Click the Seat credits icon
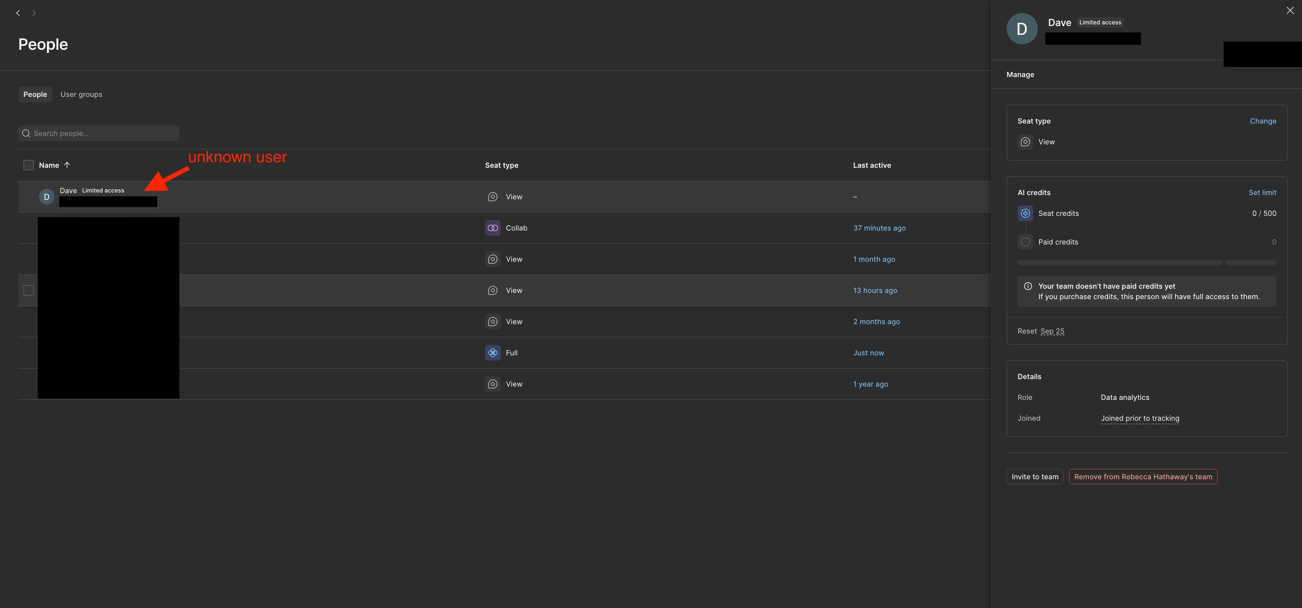The image size is (1302, 608). (x=1025, y=214)
